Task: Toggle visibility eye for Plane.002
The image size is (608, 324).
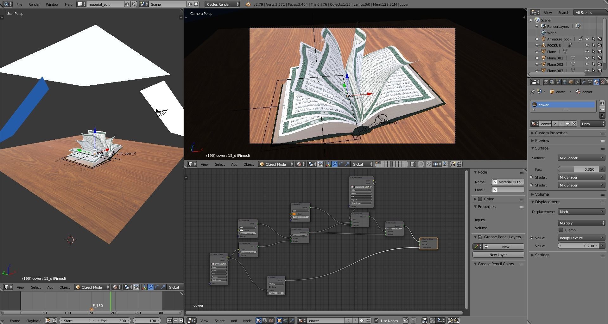Action: point(587,64)
